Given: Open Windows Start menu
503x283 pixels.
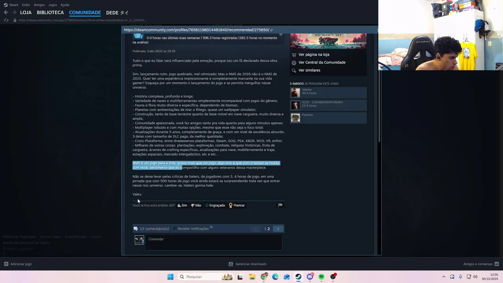Looking at the screenshot, I should [x=170, y=277].
